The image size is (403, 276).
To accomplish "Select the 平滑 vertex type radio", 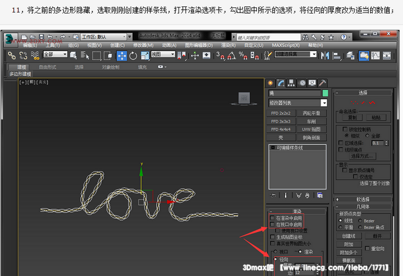I will tap(340, 227).
